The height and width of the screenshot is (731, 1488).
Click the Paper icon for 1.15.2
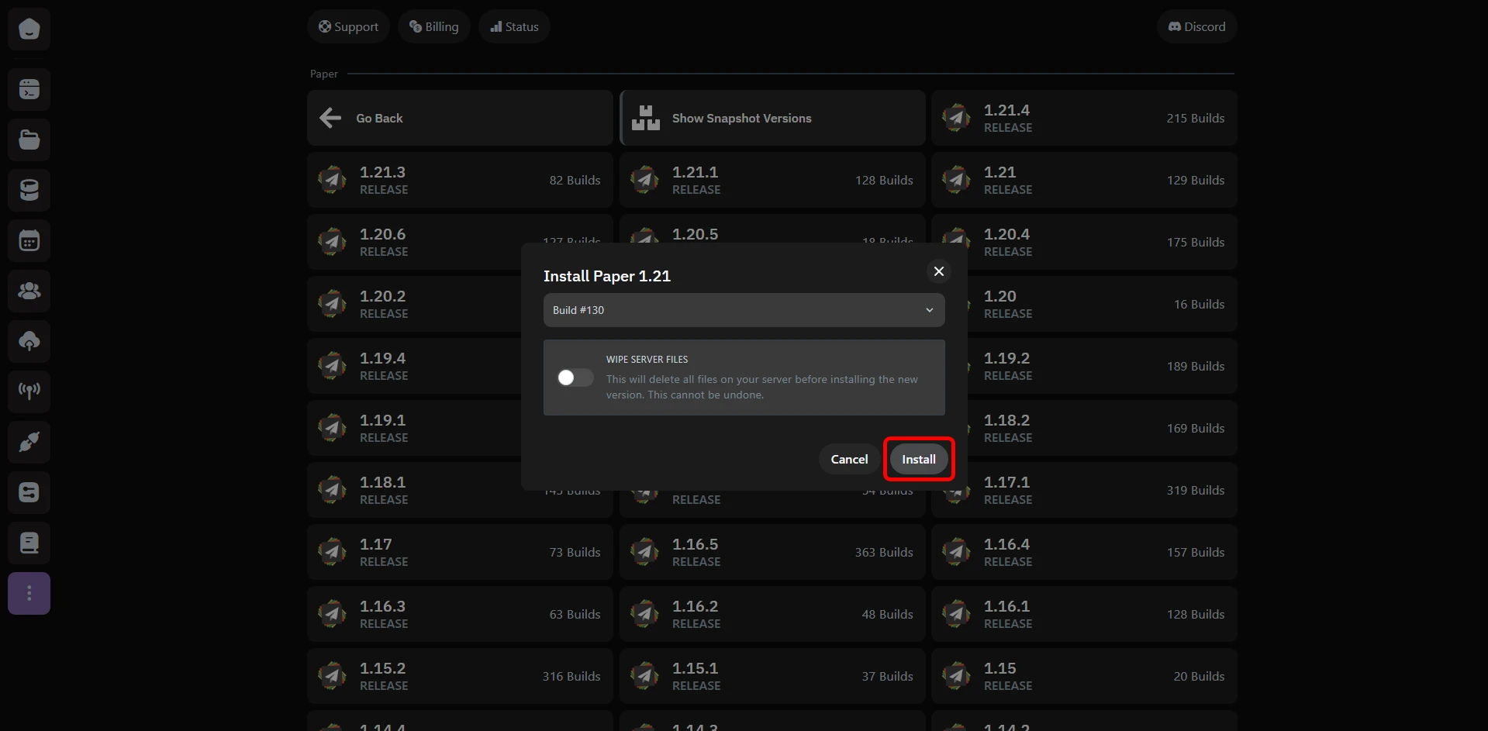(332, 676)
